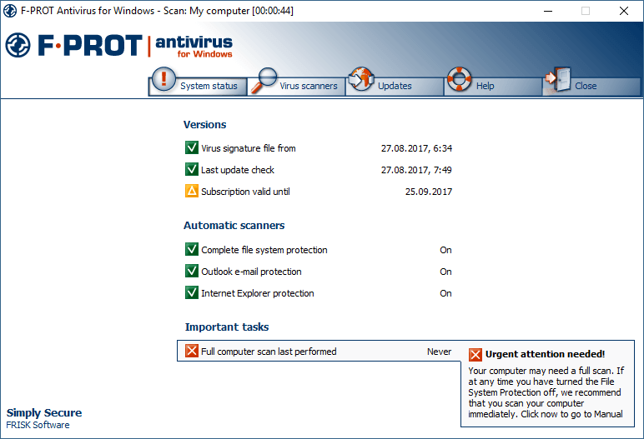Click the F-PROT icon in the title bar
This screenshot has width=644, height=439.
click(x=10, y=11)
